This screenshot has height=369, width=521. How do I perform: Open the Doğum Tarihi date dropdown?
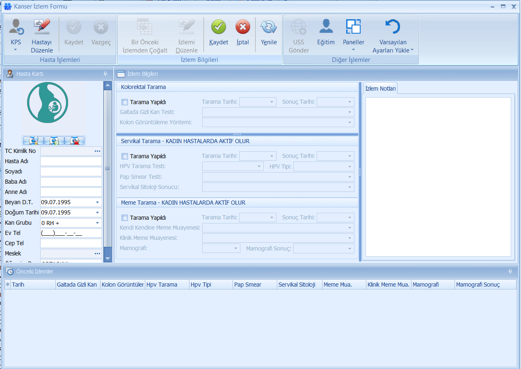(98, 213)
